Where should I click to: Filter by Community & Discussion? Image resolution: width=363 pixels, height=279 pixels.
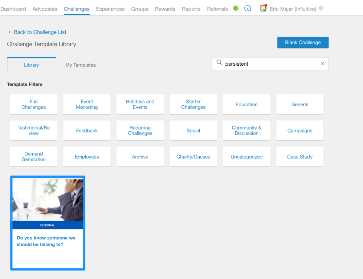[x=246, y=131]
